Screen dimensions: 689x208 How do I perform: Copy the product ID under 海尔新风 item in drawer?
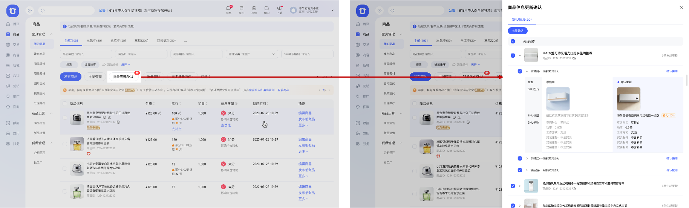[574, 188]
